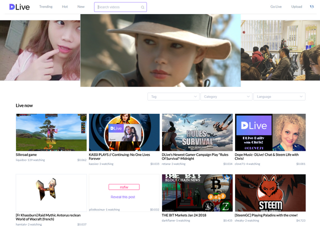Screen dimensions: 320x226
Task: Open the Steem fox logo thumbnail
Action: coord(270,193)
